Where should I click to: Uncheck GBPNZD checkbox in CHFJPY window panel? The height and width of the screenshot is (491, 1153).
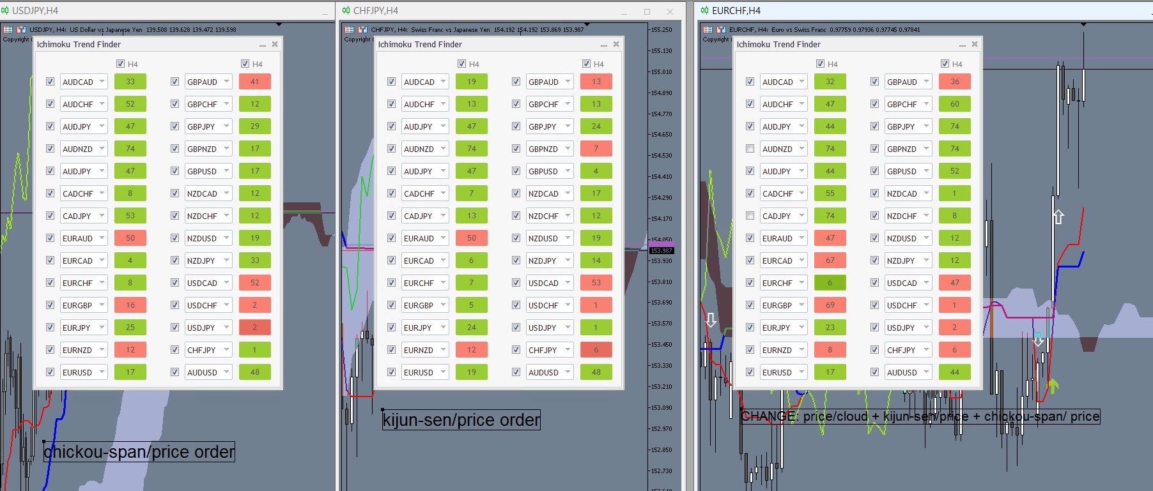[x=516, y=149]
